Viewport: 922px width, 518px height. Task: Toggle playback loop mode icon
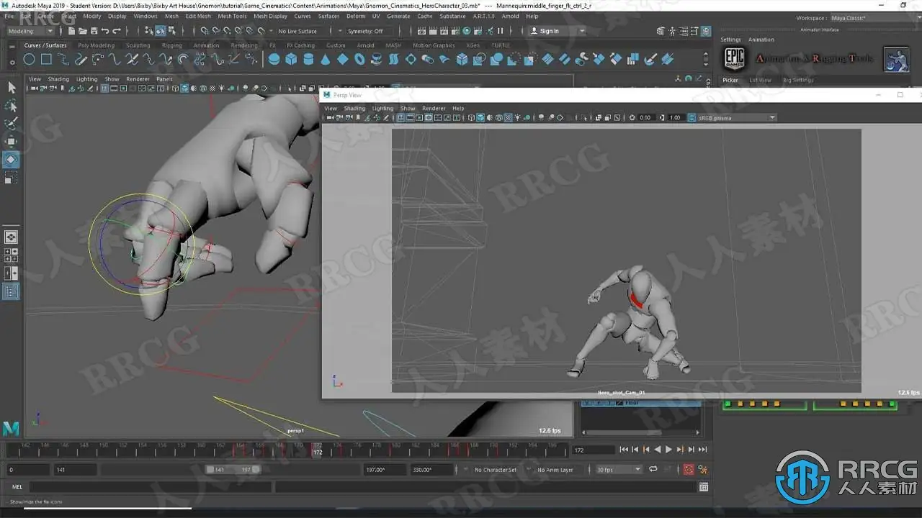pyautogui.click(x=653, y=469)
